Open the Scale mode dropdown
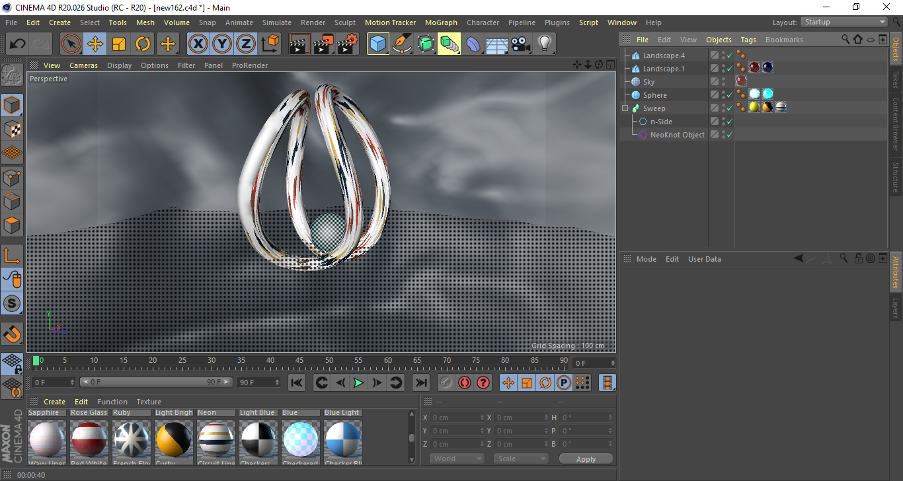Screen dimensions: 903x481 (521, 459)
